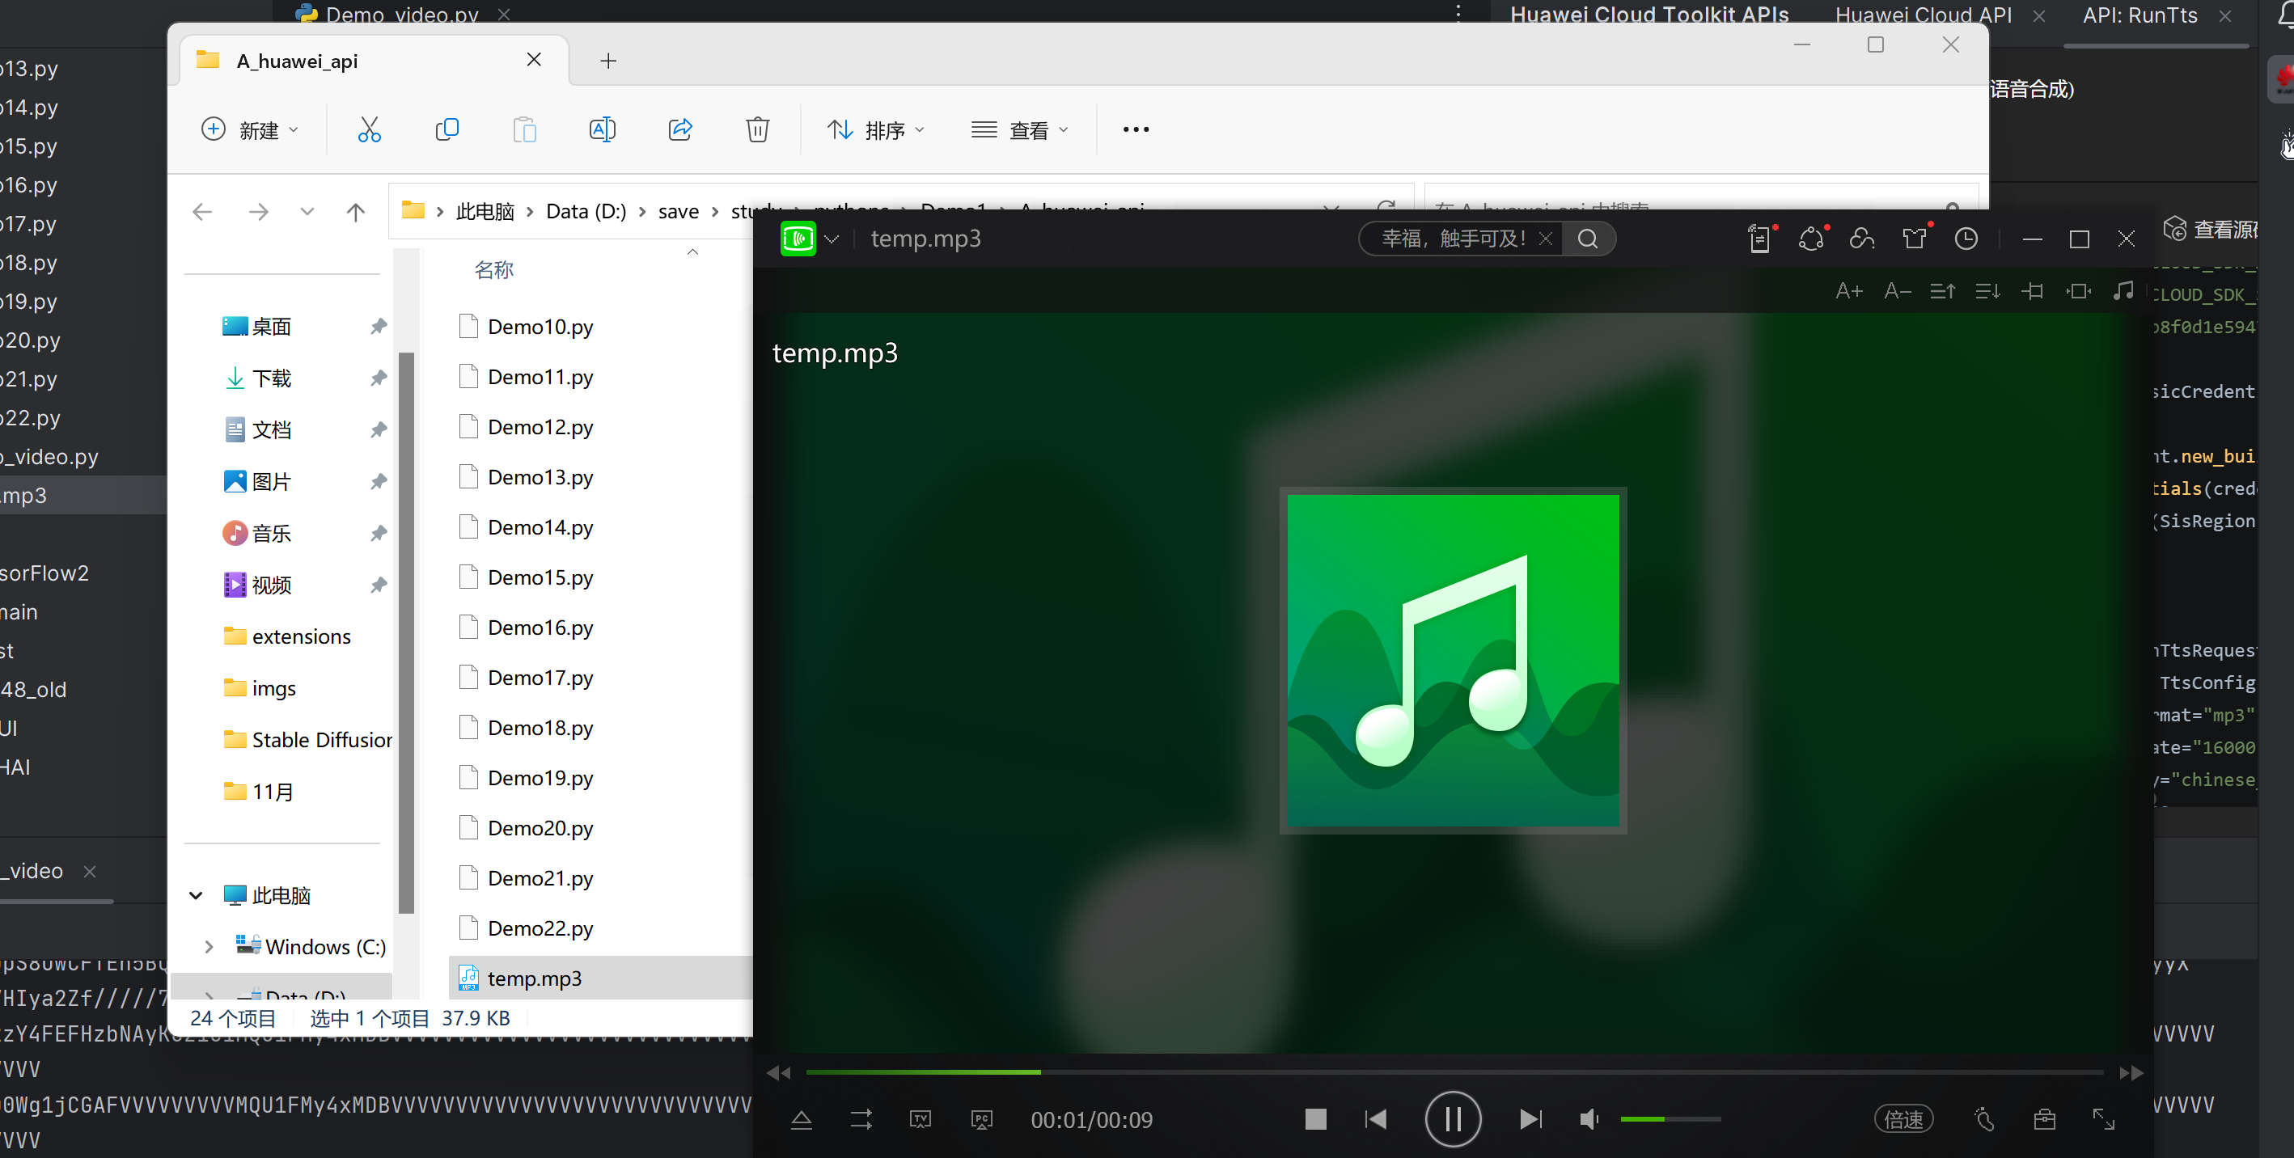
Task: Click the lines with down arrow icon
Action: click(1987, 291)
